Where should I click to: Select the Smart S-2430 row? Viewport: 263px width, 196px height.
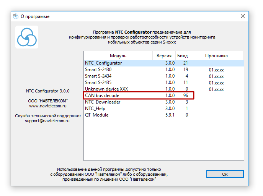pyautogui.click(x=164, y=70)
